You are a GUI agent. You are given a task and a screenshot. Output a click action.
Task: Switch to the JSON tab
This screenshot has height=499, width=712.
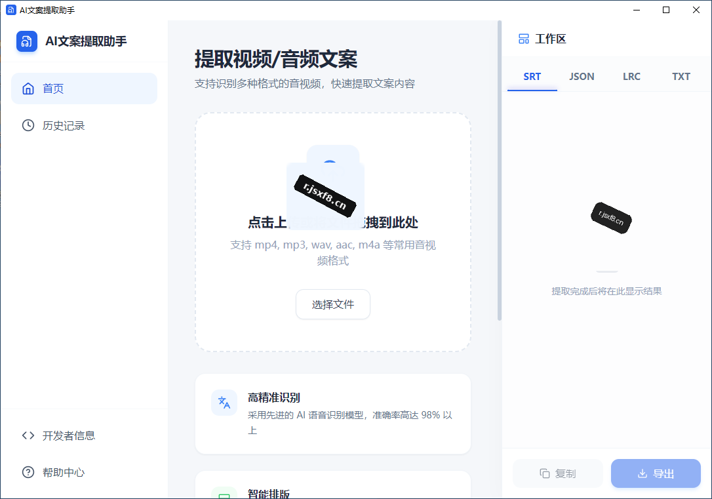tap(582, 77)
